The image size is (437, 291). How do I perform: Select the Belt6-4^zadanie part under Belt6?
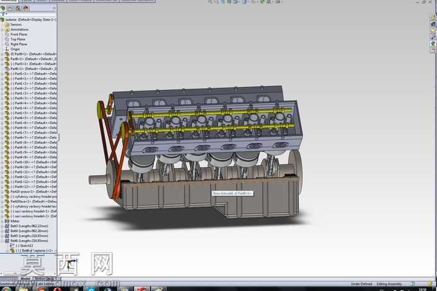click(x=32, y=250)
